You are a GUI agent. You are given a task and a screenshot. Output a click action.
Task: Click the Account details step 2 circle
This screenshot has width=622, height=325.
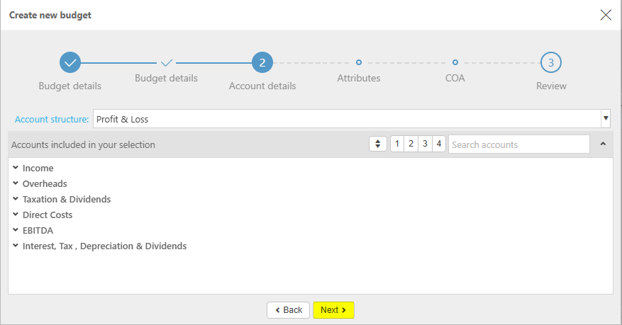[262, 63]
